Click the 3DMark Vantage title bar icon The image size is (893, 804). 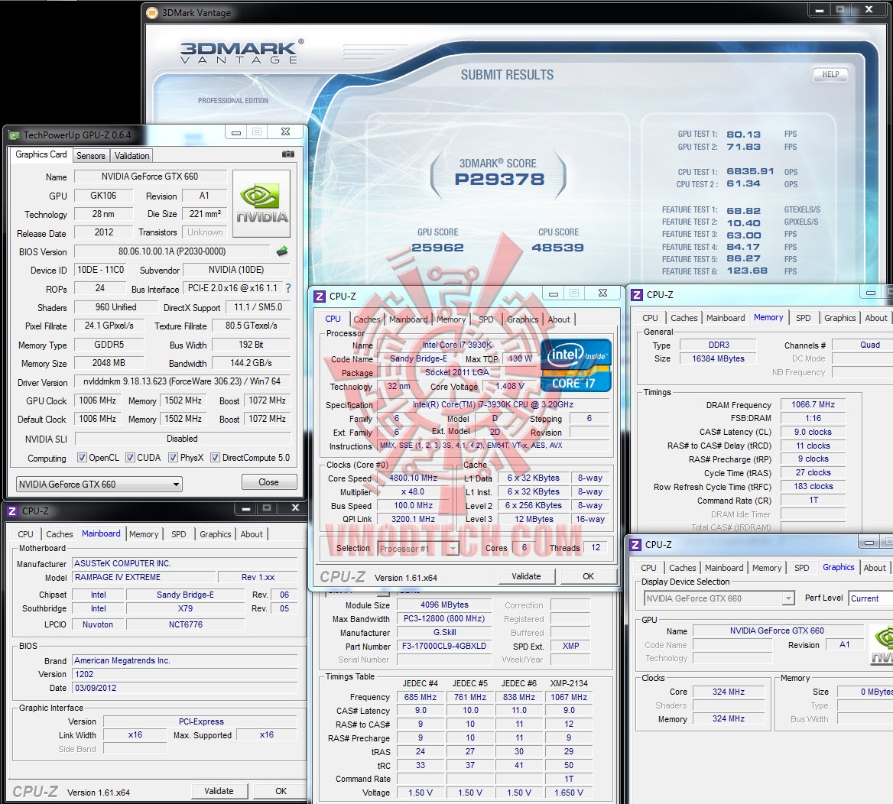point(152,12)
